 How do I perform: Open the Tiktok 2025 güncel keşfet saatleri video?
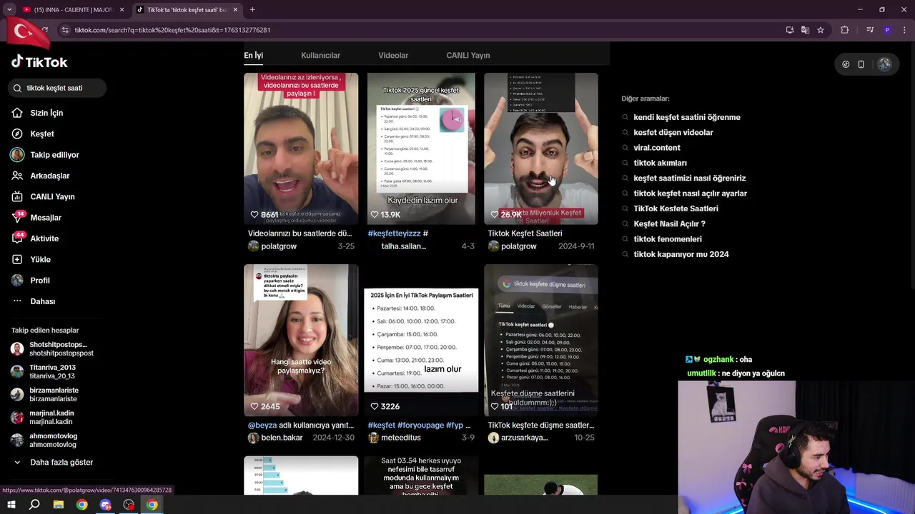tap(421, 148)
